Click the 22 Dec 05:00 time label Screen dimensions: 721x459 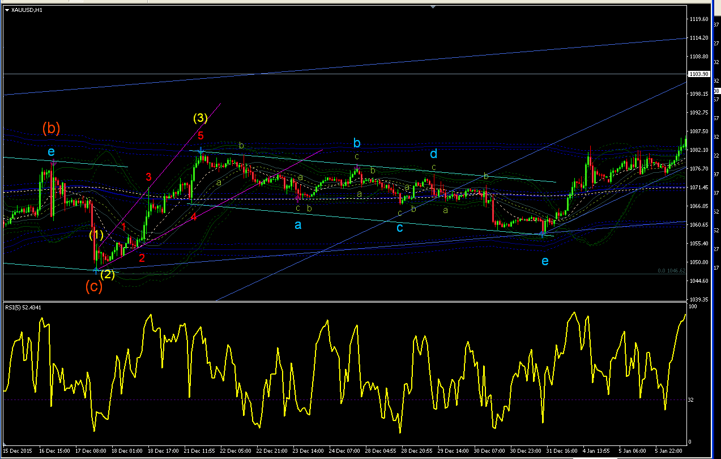click(x=237, y=451)
